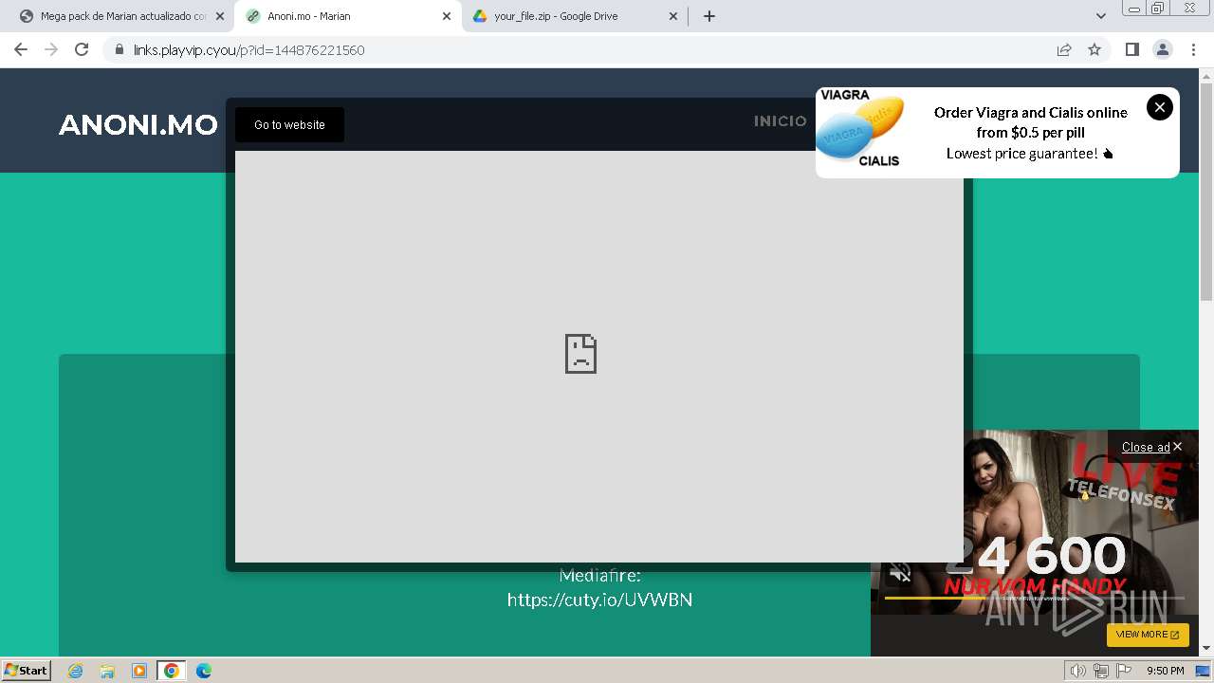Open the Windows Start menu

27,671
